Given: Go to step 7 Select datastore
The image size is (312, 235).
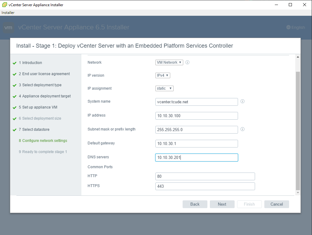Looking at the screenshot, I should coord(34,130).
